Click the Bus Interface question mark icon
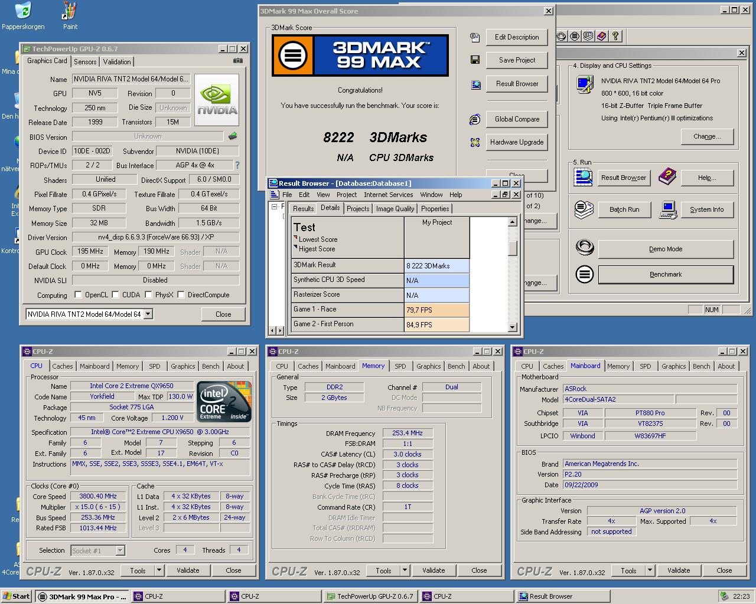 (237, 166)
